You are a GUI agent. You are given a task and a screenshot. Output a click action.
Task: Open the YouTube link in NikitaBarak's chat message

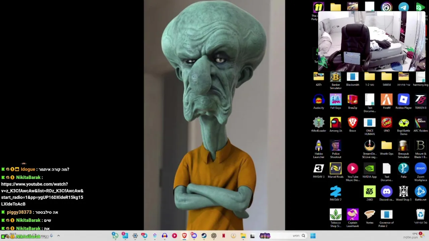pyautogui.click(x=42, y=194)
